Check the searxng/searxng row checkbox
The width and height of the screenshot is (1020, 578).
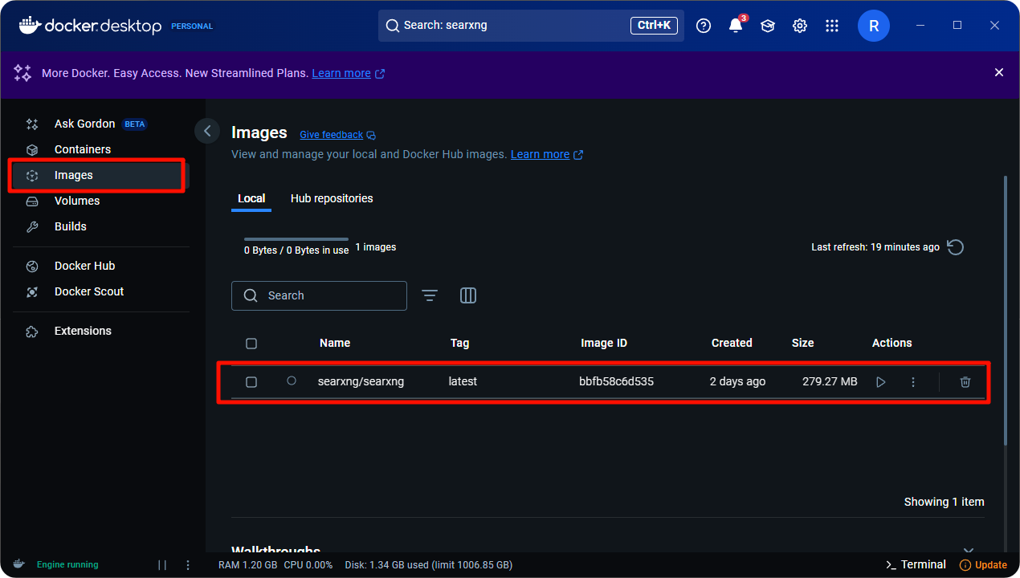(x=251, y=382)
